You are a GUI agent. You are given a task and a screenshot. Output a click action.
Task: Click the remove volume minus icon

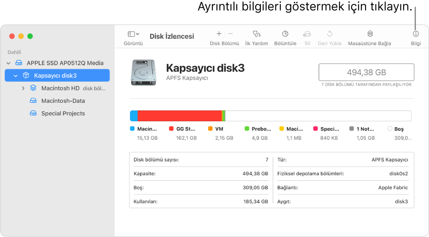tap(230, 34)
